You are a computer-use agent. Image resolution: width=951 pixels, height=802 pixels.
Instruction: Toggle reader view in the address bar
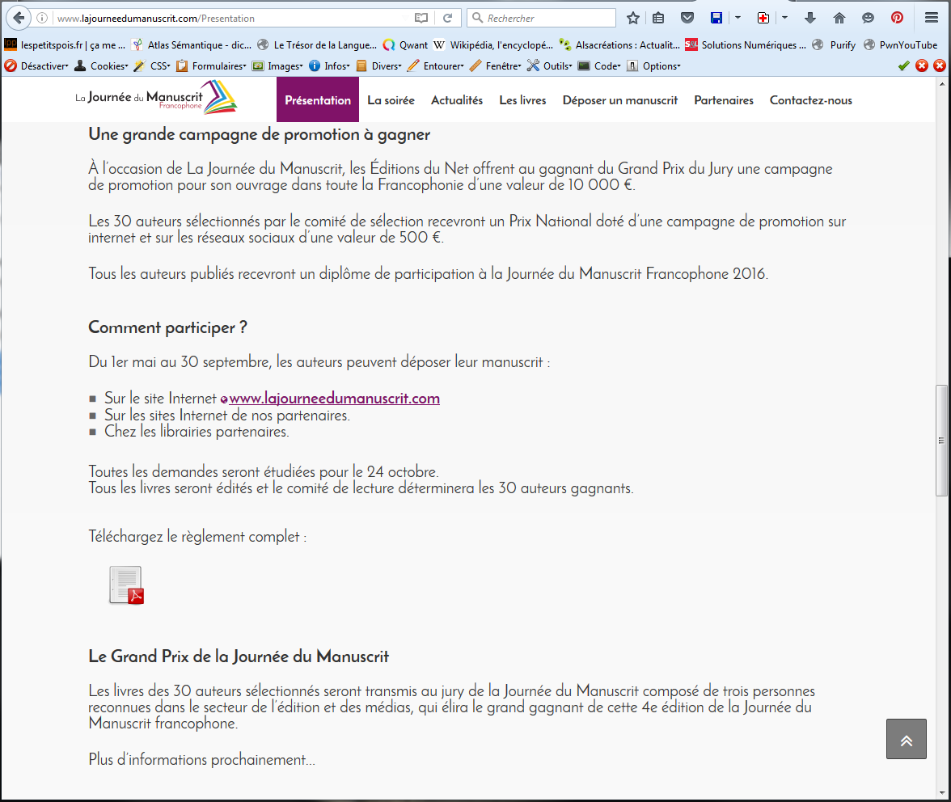421,18
